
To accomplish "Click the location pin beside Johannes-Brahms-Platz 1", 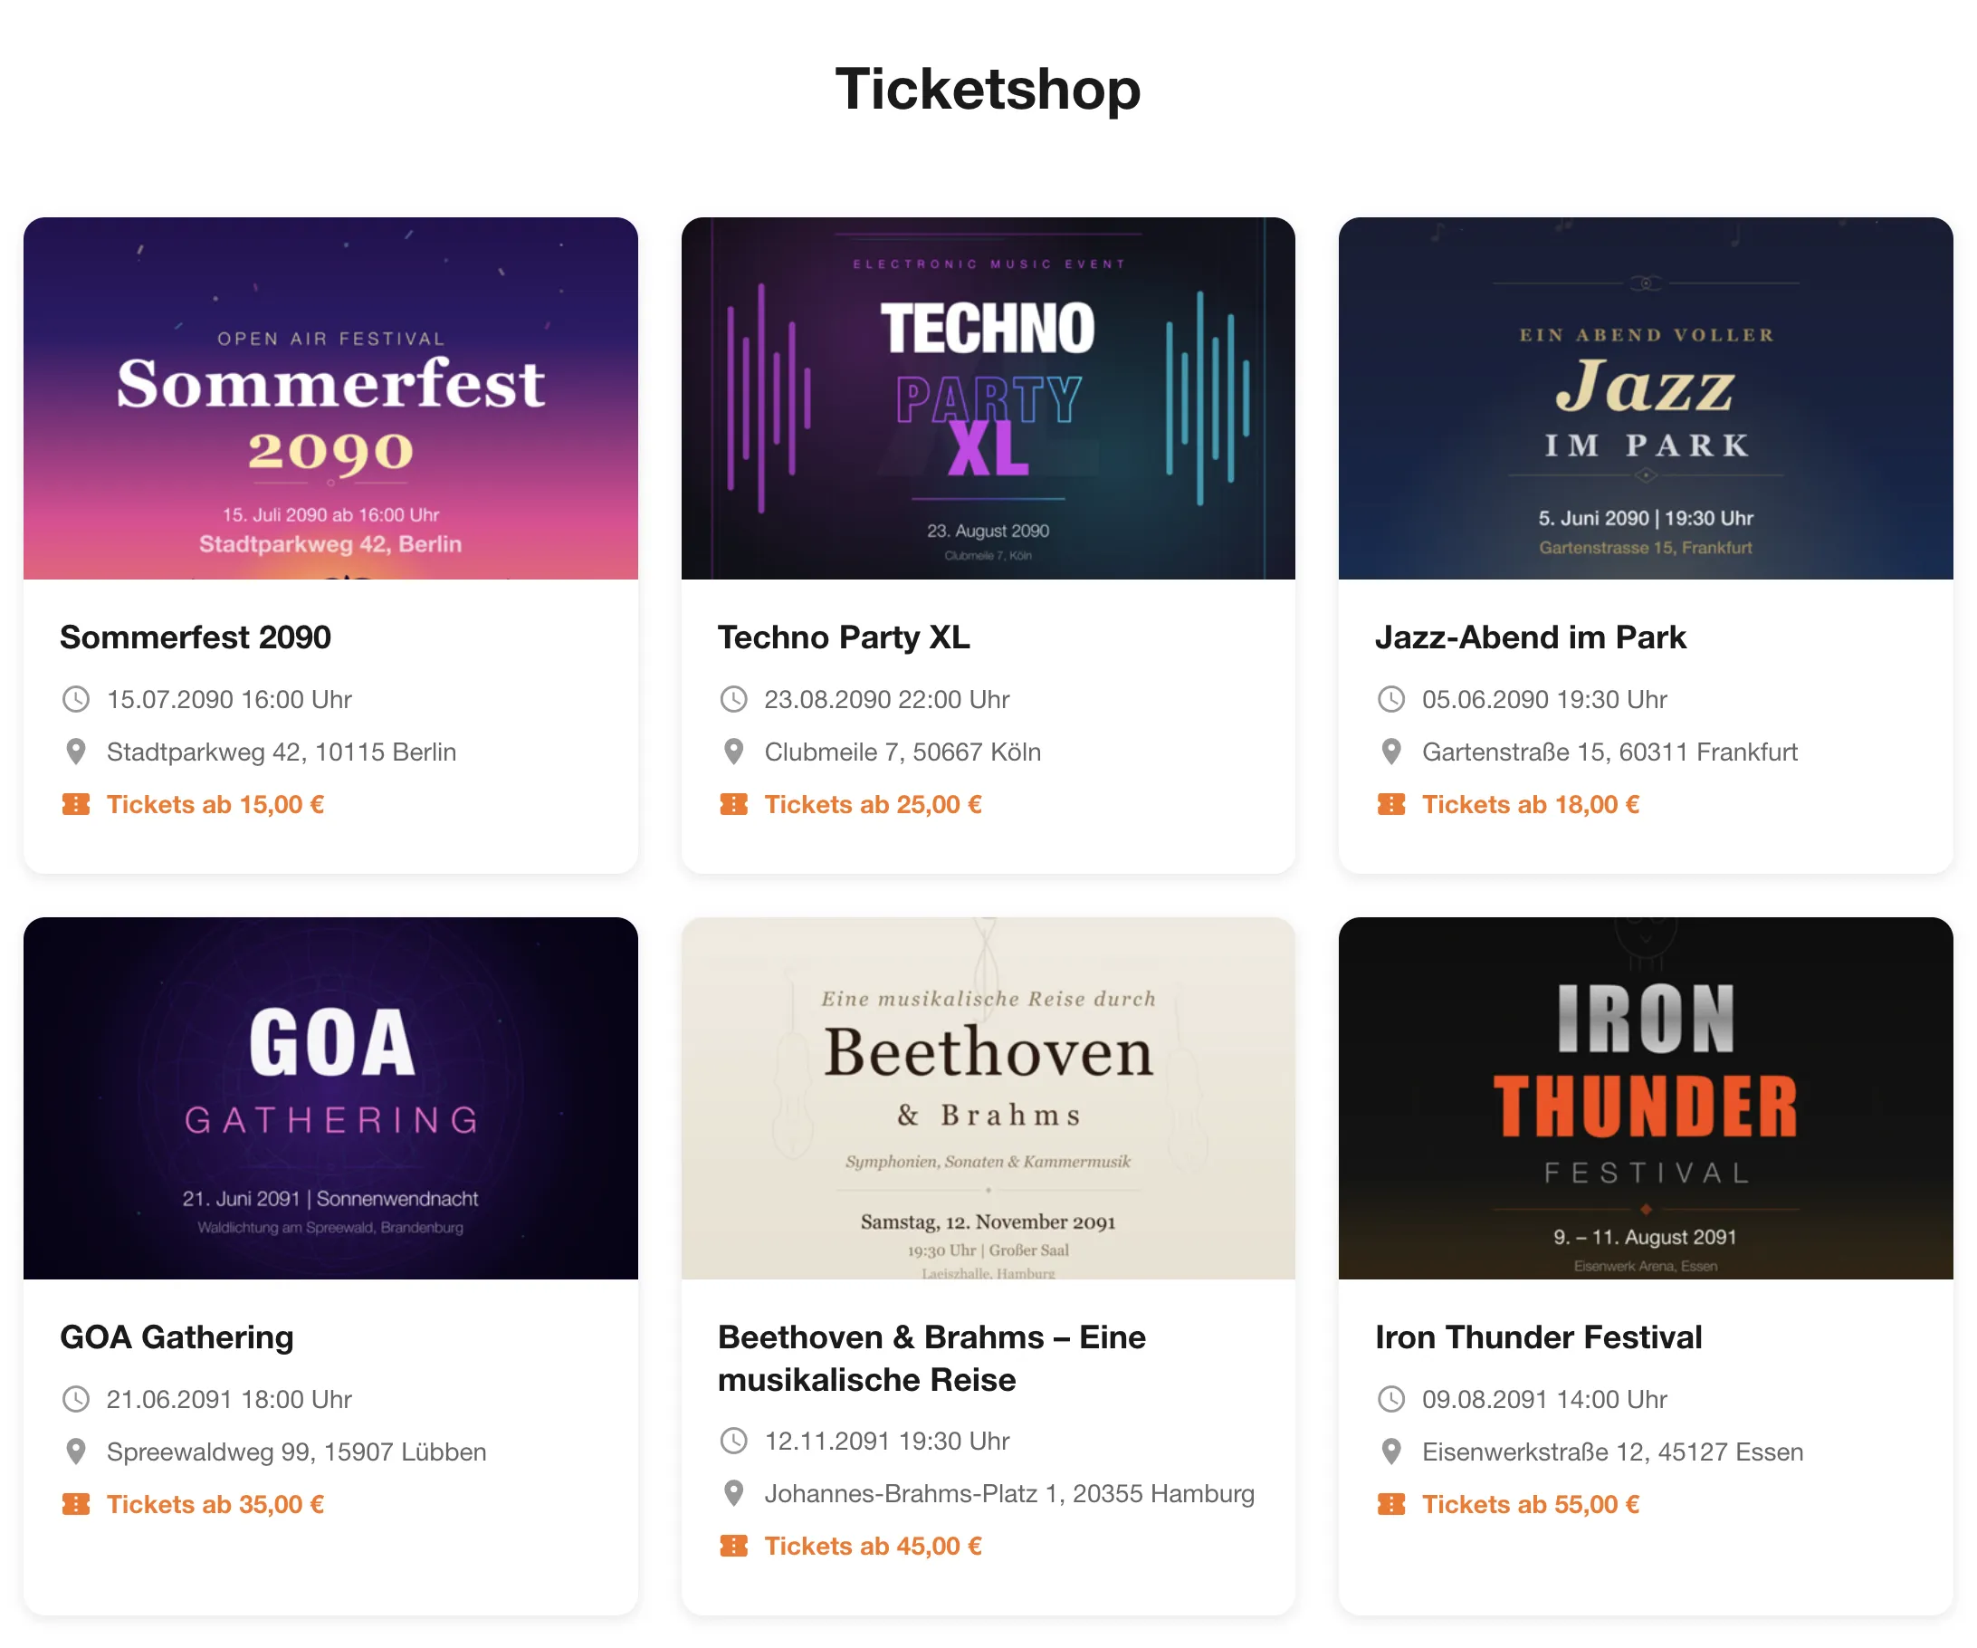I will point(733,1494).
